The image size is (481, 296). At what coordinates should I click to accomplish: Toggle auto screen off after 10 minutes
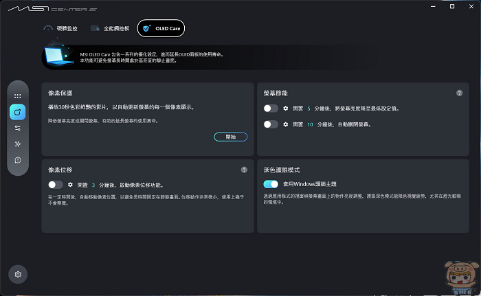tap(271, 124)
